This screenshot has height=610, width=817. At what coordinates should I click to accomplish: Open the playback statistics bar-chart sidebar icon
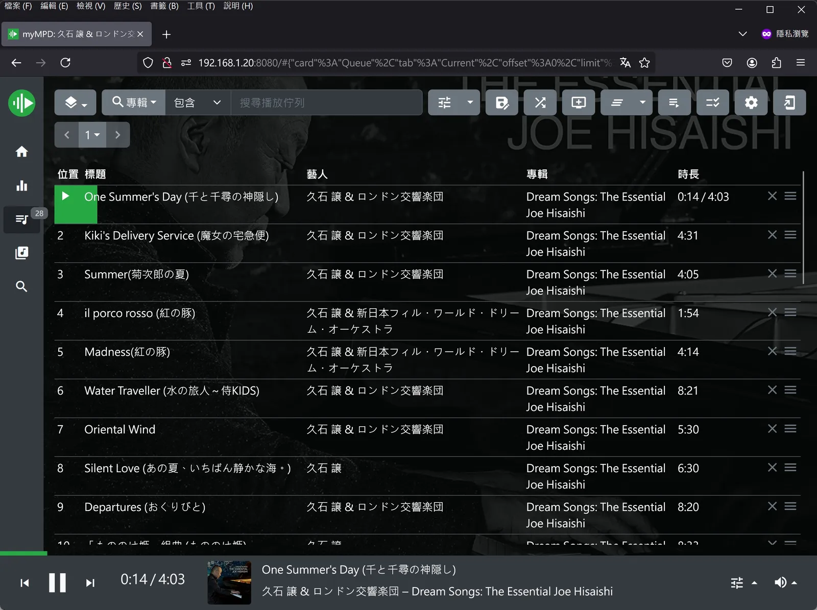point(21,185)
